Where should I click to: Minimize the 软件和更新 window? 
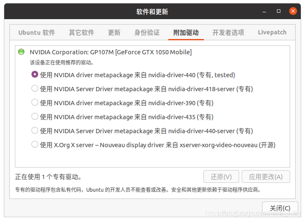(264, 11)
